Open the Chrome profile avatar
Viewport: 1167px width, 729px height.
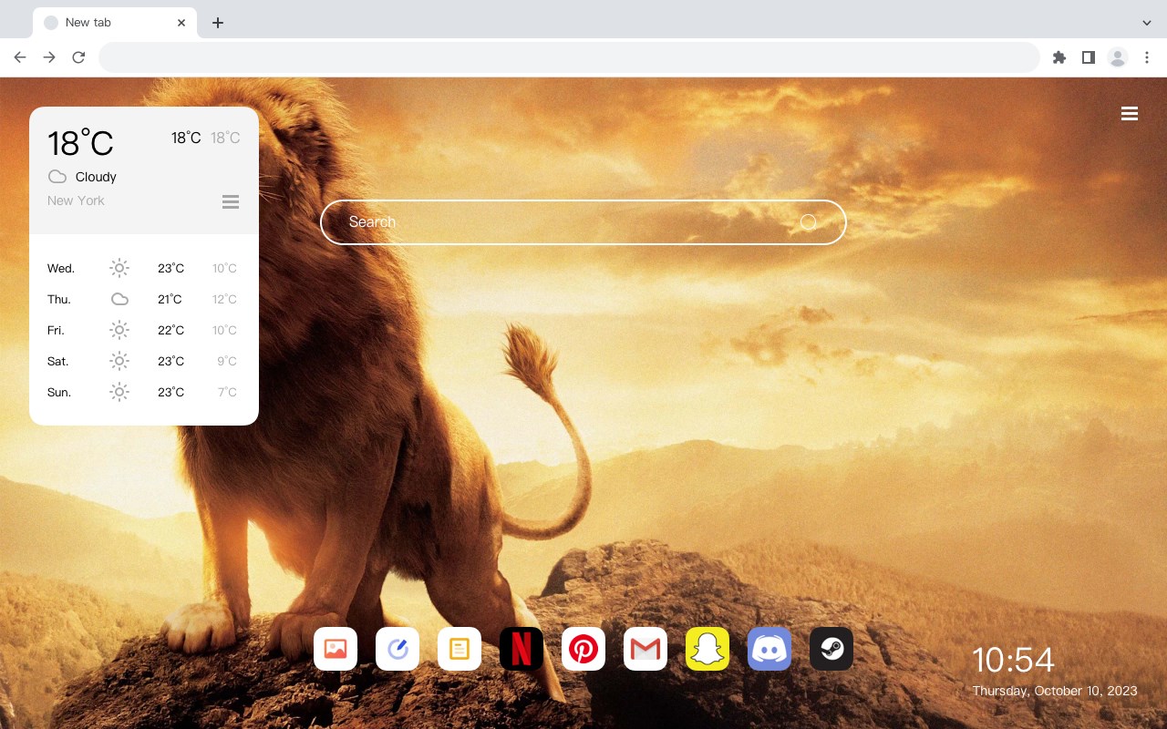1118,57
